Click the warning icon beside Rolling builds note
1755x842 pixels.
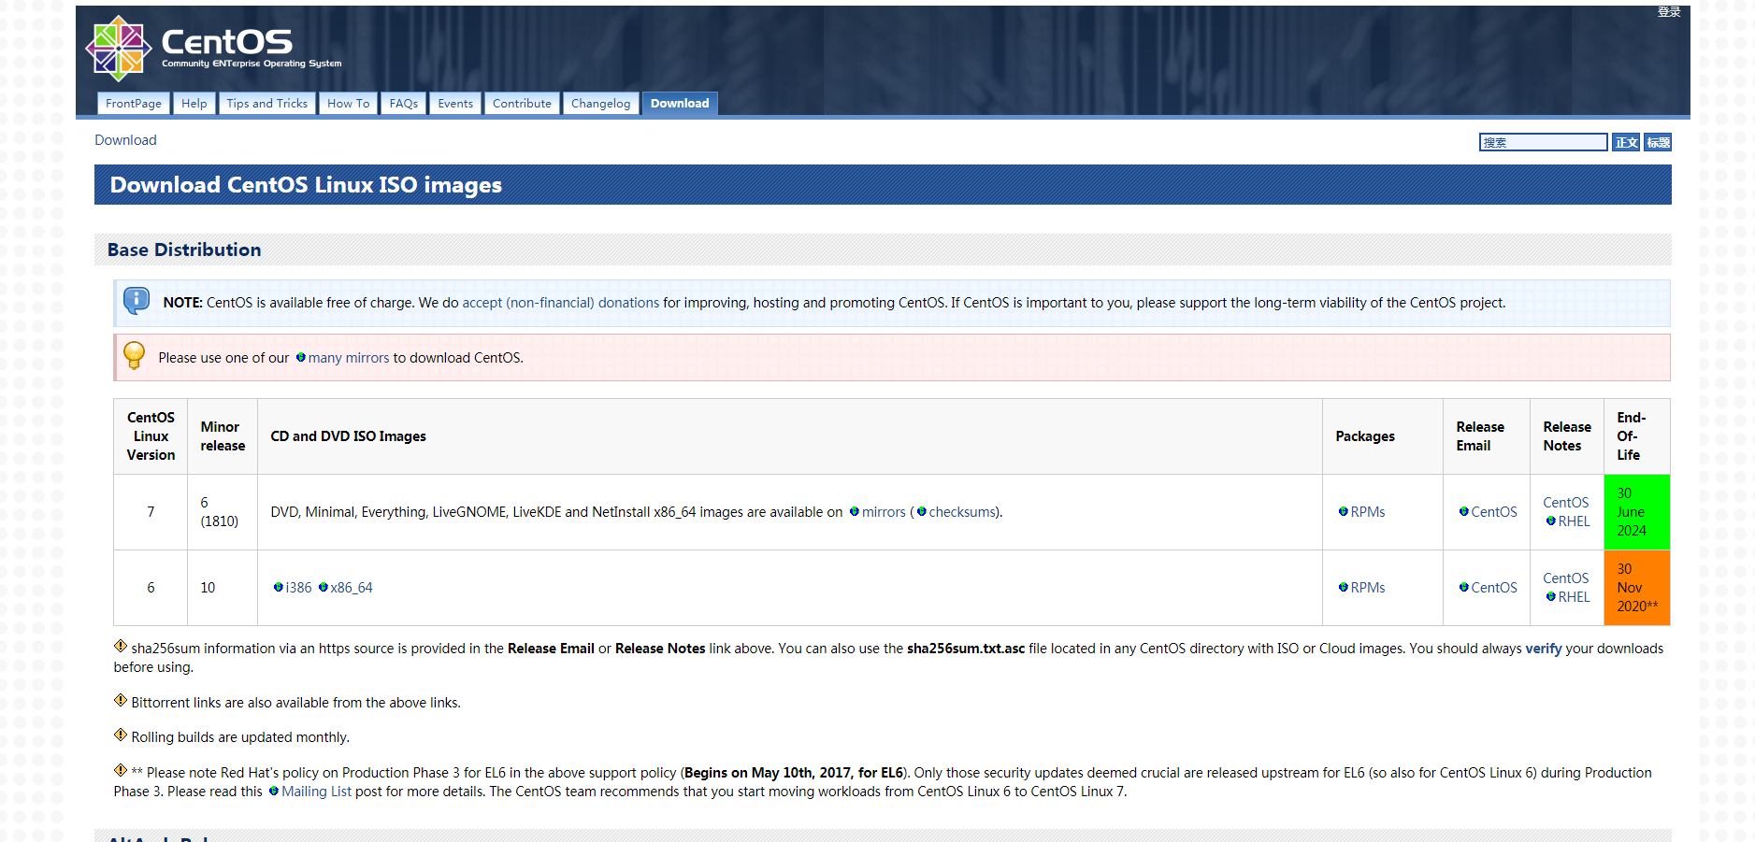coord(121,735)
